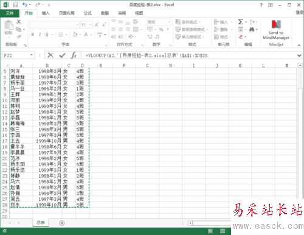The height and width of the screenshot is (235, 304).
Task: Switch to Normal view in status bar
Action: pos(210,231)
